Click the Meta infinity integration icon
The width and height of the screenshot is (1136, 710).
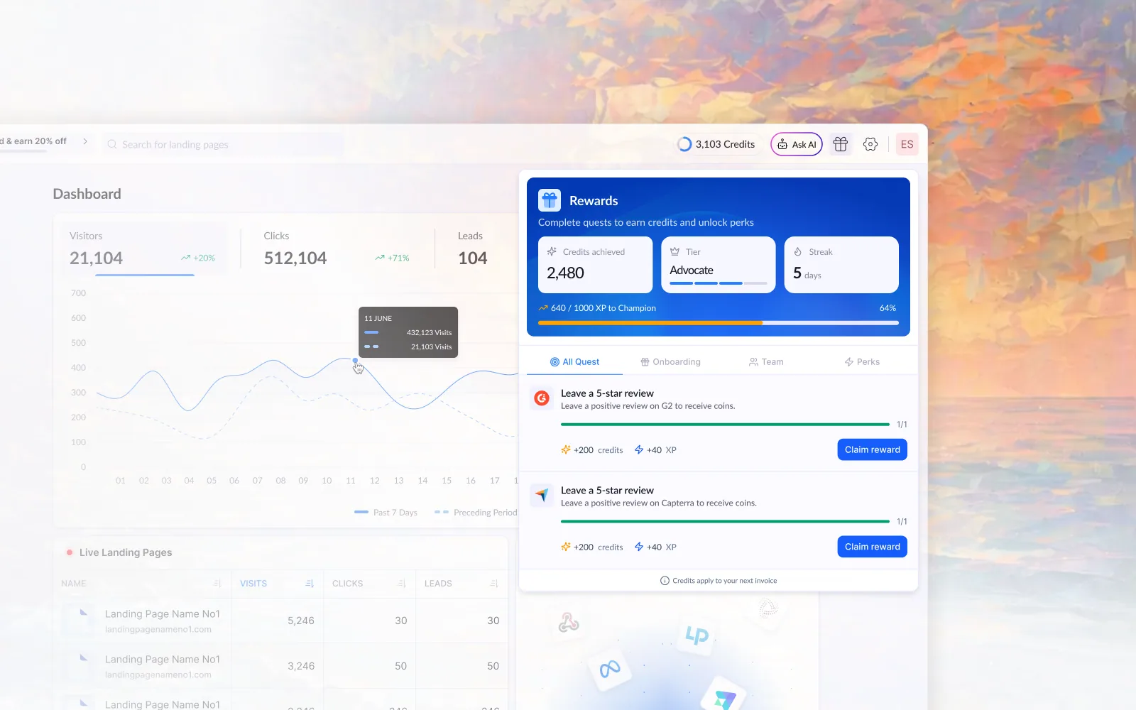pyautogui.click(x=610, y=668)
